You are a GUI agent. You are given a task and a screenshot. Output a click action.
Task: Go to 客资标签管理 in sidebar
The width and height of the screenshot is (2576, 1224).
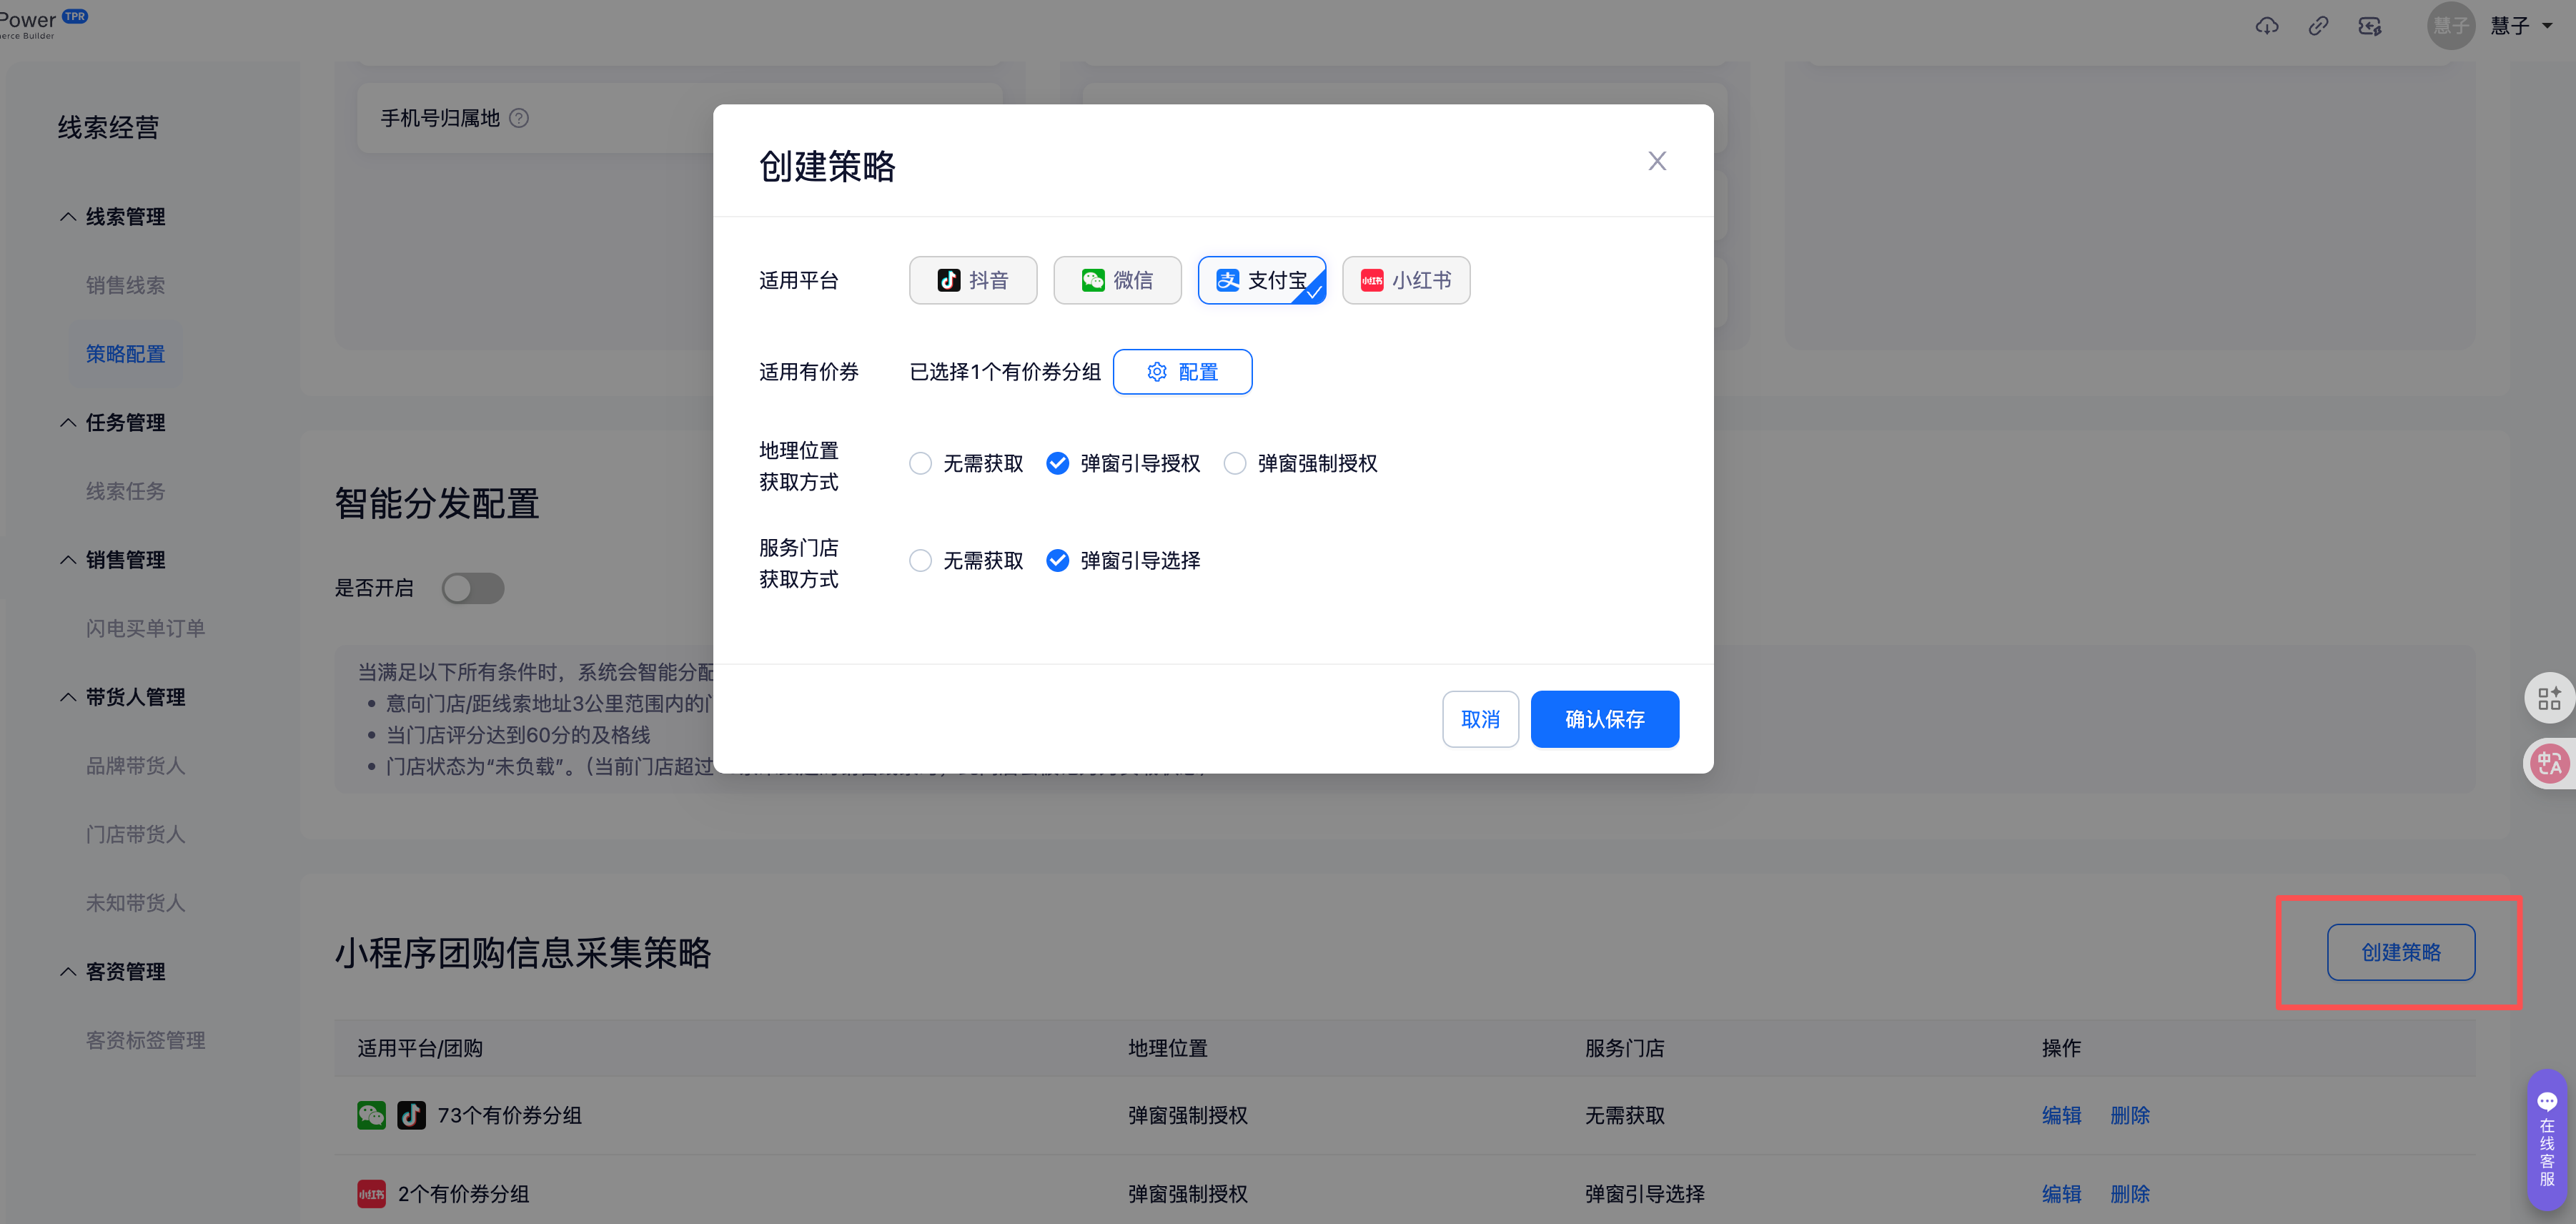[145, 1040]
